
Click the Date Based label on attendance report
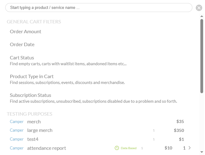129,148
